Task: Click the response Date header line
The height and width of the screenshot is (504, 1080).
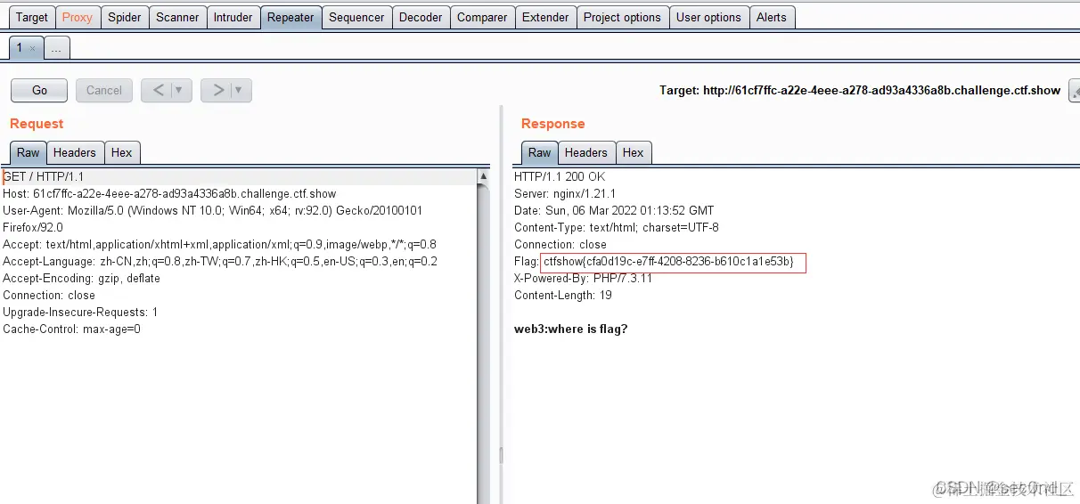Action: click(614, 210)
